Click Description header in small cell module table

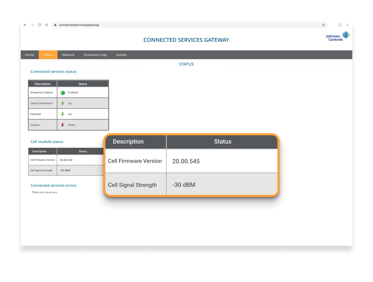(43, 151)
